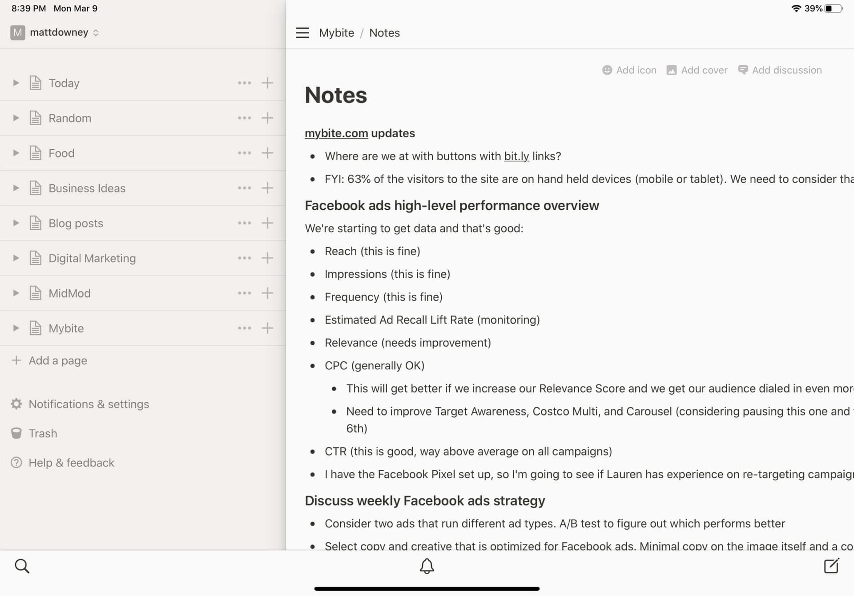The image size is (854, 596).
Task: Open options menu for Digital Marketing page
Action: pos(244,258)
